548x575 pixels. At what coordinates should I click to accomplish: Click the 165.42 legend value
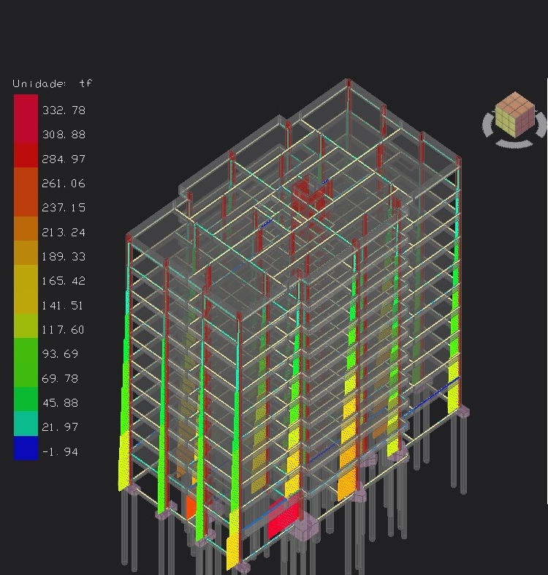coord(64,281)
